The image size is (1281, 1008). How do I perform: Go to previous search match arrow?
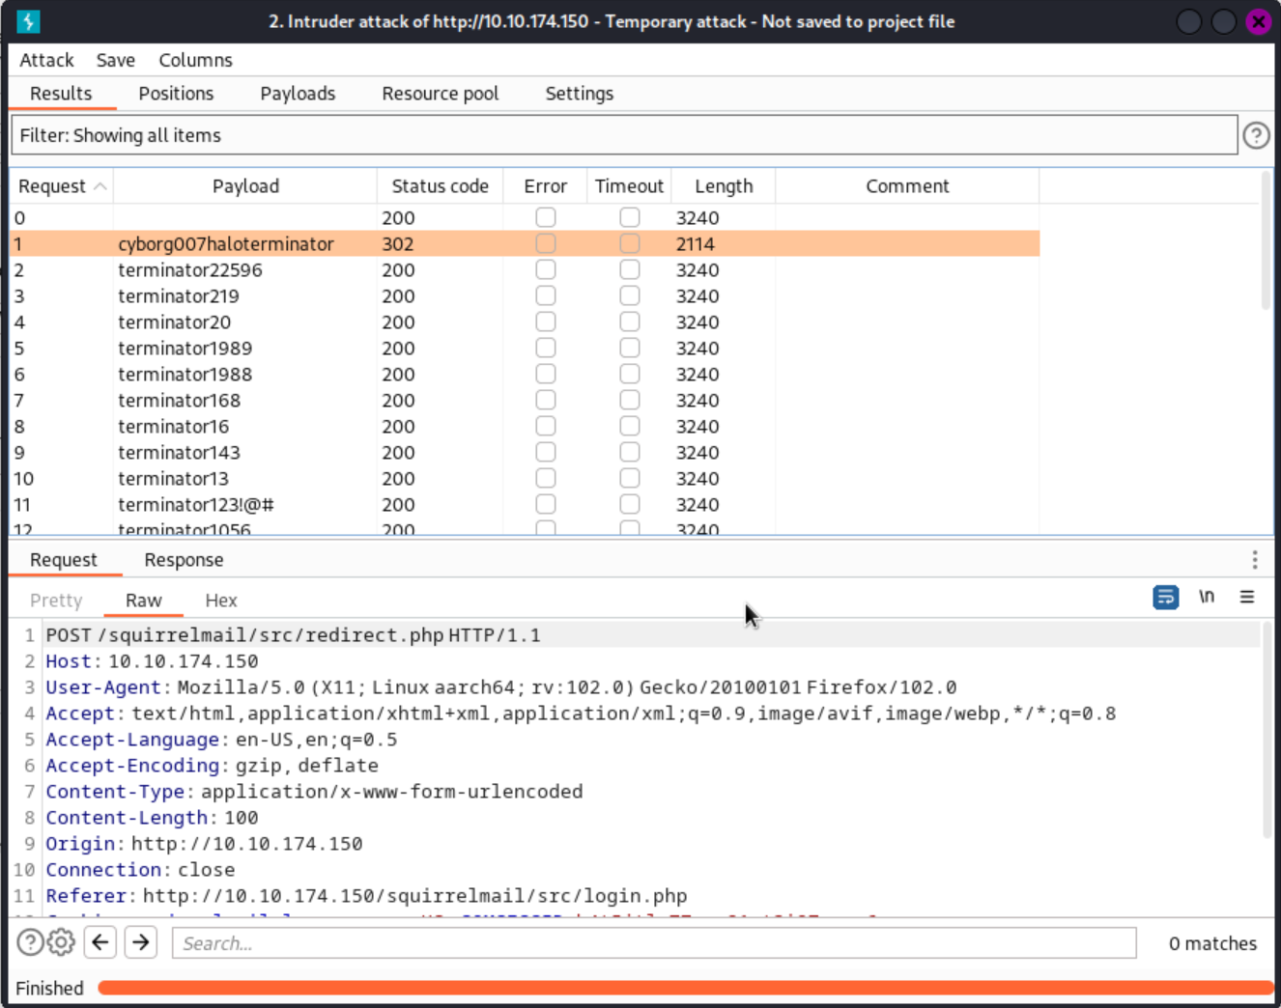(100, 941)
